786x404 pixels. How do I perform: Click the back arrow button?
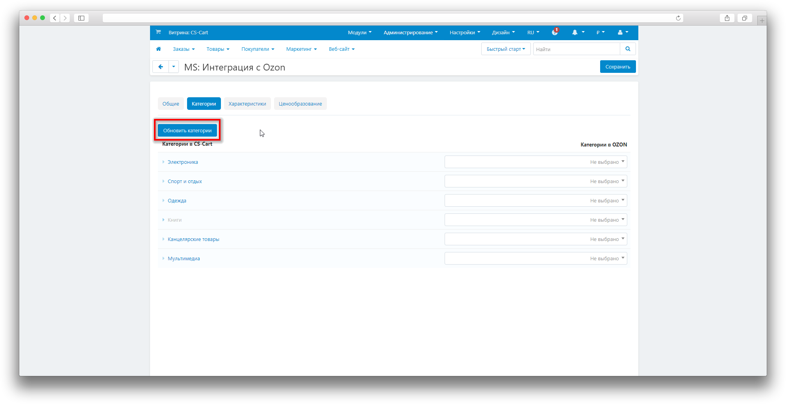pyautogui.click(x=161, y=67)
